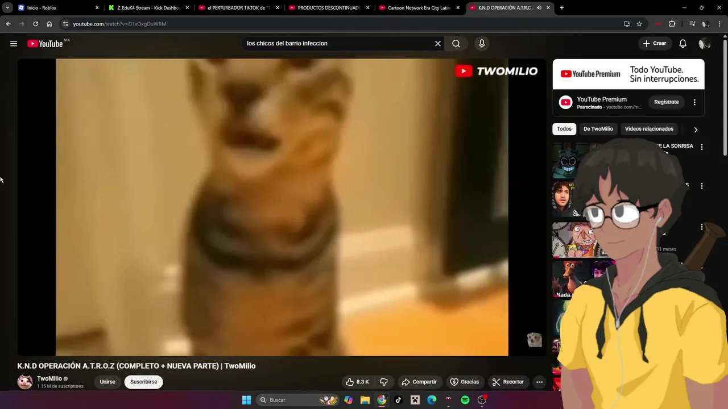
Task: Open the bearded man suggested video thumbnail
Action: click(x=563, y=199)
